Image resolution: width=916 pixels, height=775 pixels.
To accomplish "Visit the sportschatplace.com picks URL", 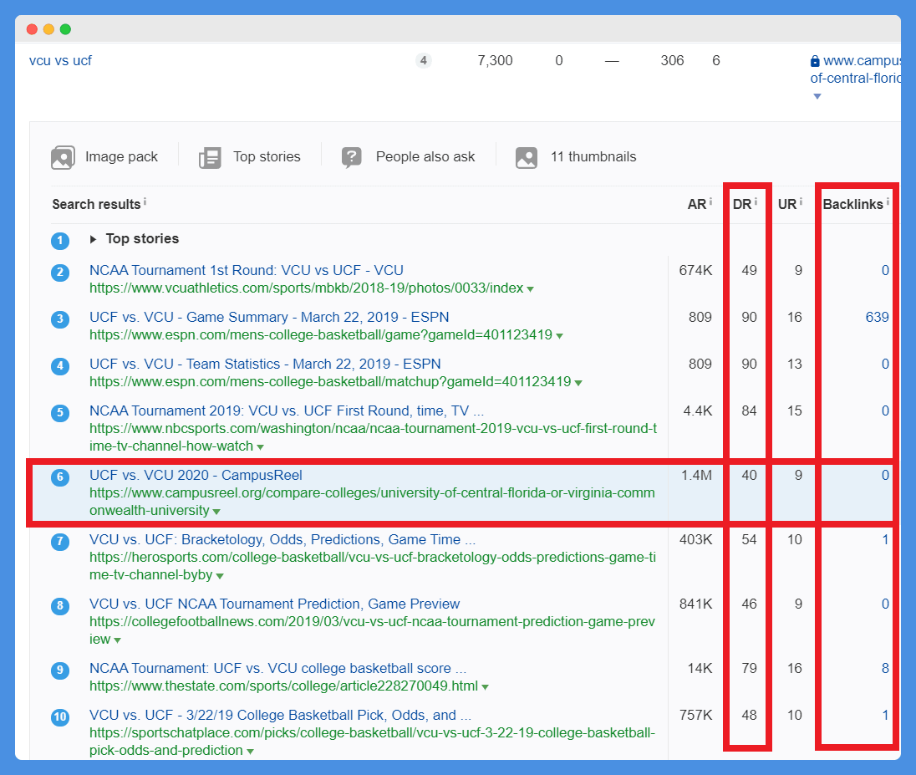I will click(x=372, y=741).
